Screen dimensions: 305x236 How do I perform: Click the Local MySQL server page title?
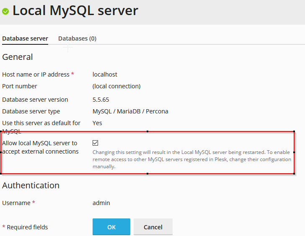pos(75,10)
